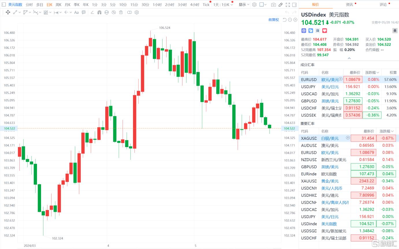Toggle the red heart favorite icon
Viewport: 399px width, 249px height.
coord(324,31)
